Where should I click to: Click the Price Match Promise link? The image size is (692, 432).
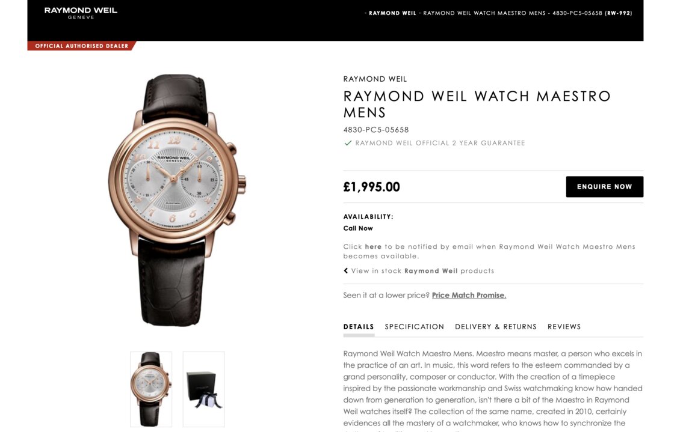[469, 296]
